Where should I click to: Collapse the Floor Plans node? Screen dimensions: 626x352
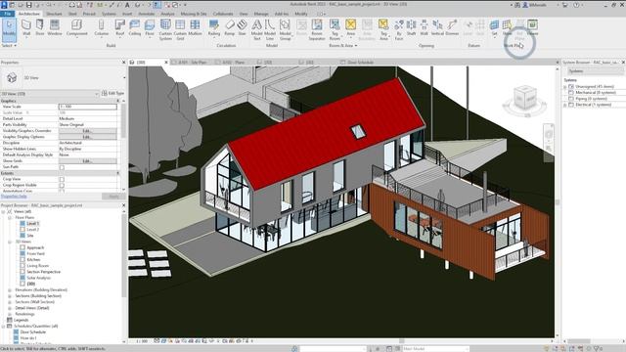pyautogui.click(x=10, y=217)
